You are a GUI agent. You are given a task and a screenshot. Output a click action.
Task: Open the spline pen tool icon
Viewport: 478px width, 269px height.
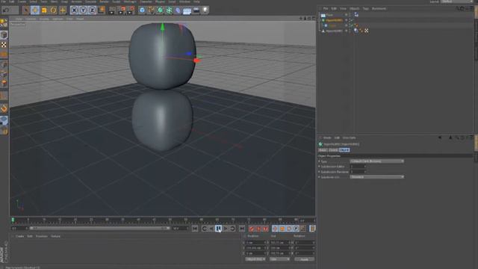coord(151,10)
